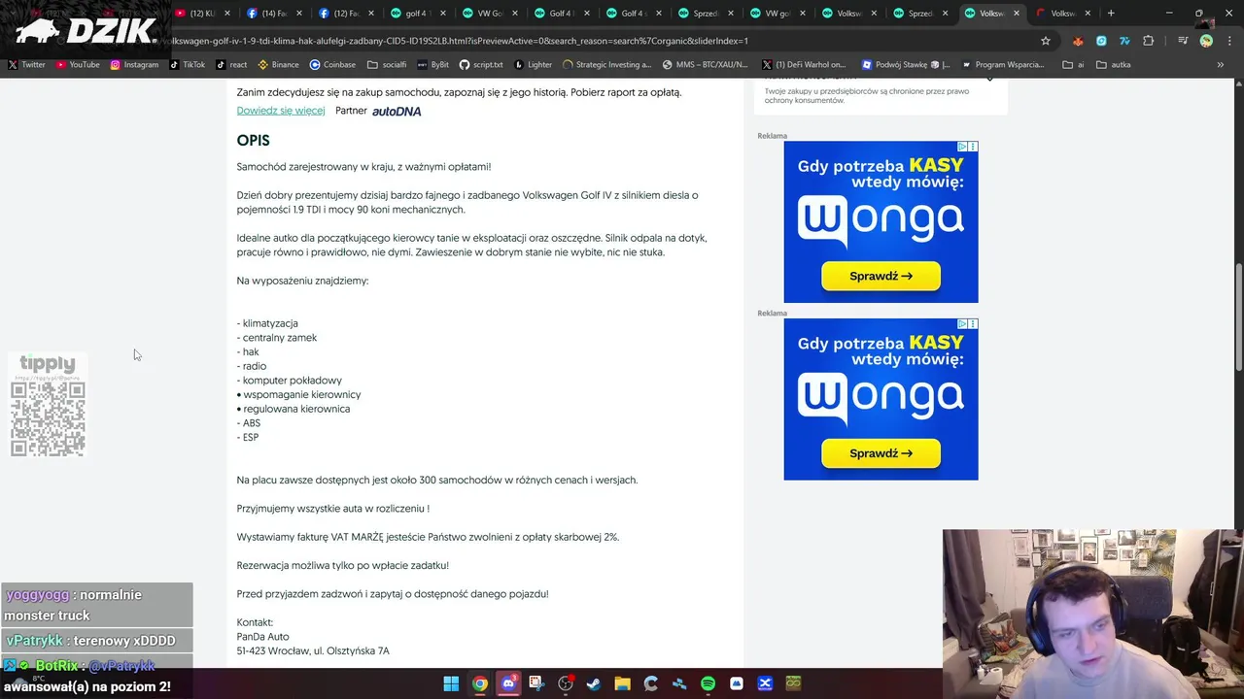
Task: Click the autoDNA partner logo
Action: [x=397, y=112]
